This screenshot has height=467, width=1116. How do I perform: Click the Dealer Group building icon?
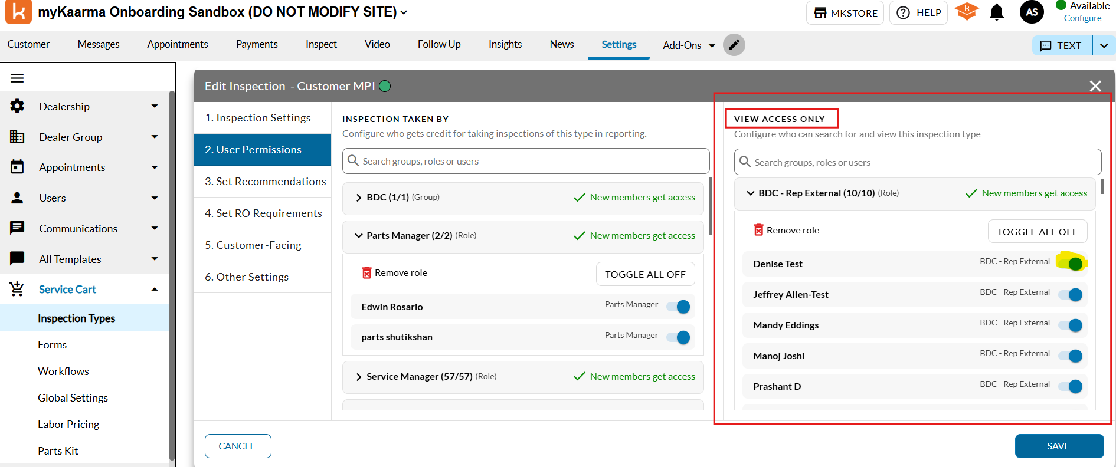(x=17, y=137)
